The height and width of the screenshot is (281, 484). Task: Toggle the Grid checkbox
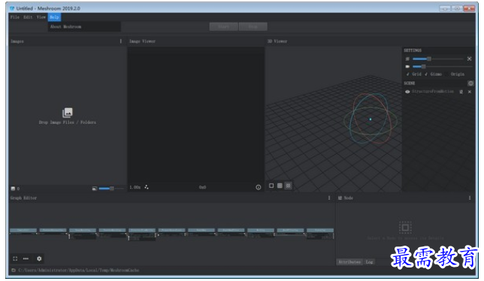tap(414, 74)
